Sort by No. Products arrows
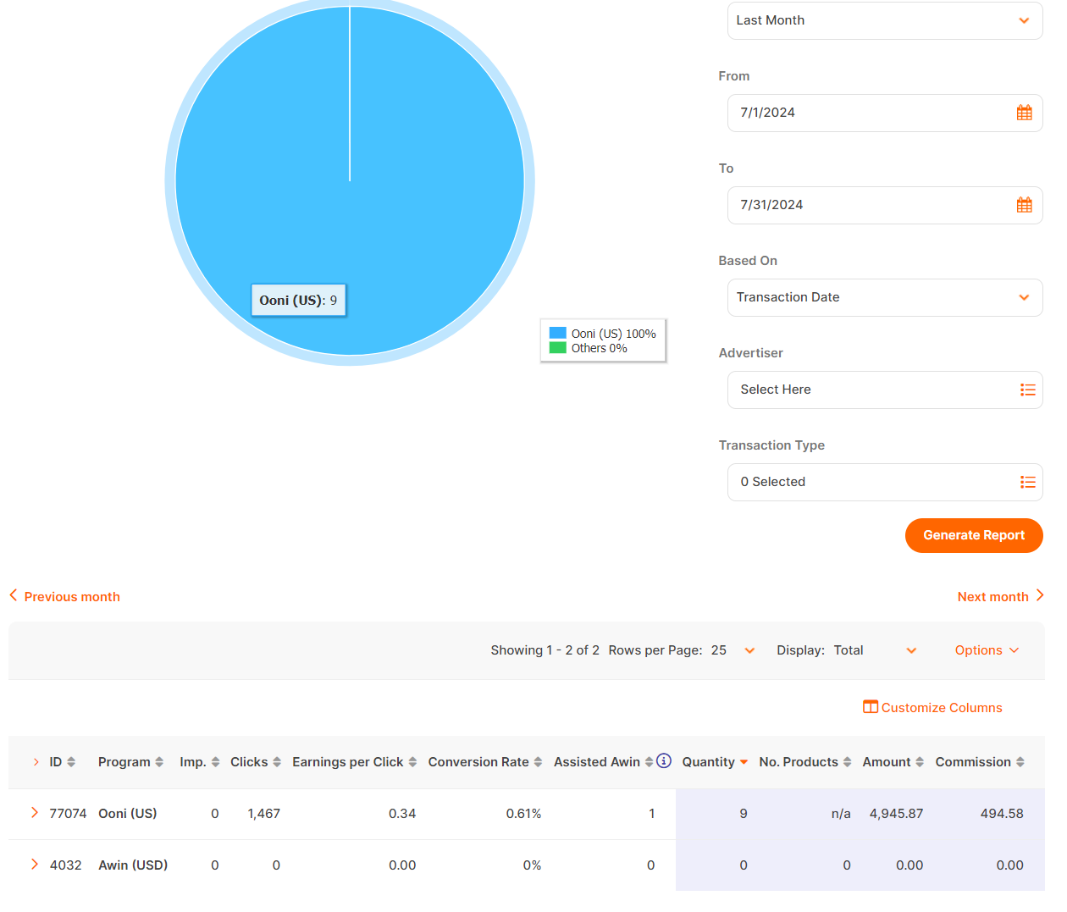 pos(847,762)
